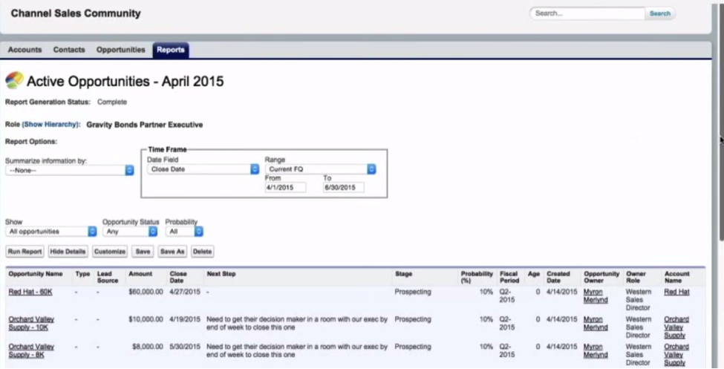The image size is (724, 369).
Task: Click the $10,000.00 amount cell
Action: [x=146, y=319]
